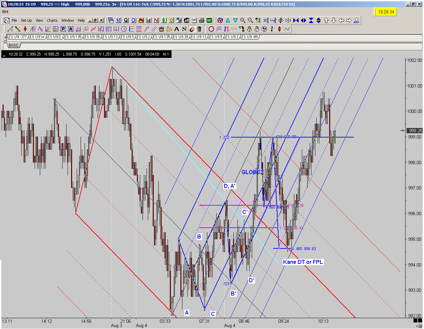Click the white left arrow icon
Viewport: 424px width, 329px height.
point(341,20)
